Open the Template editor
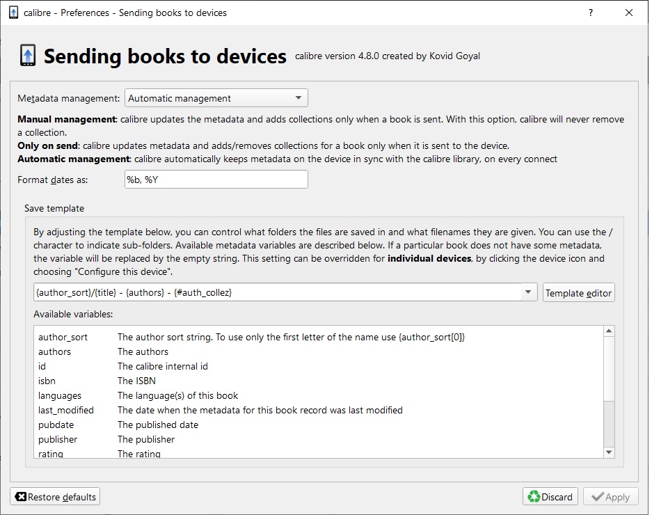 (x=578, y=293)
